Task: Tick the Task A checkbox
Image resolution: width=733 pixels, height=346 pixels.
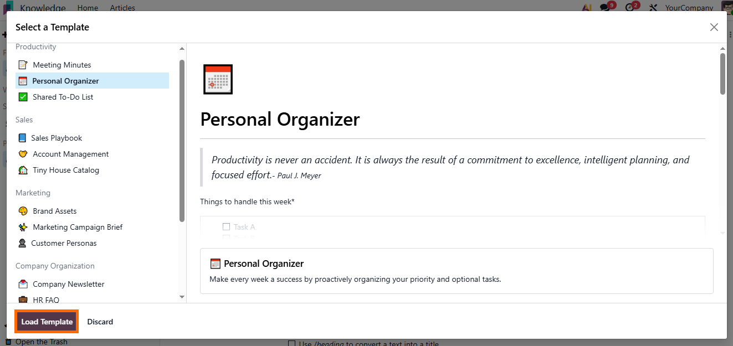Action: (x=226, y=226)
